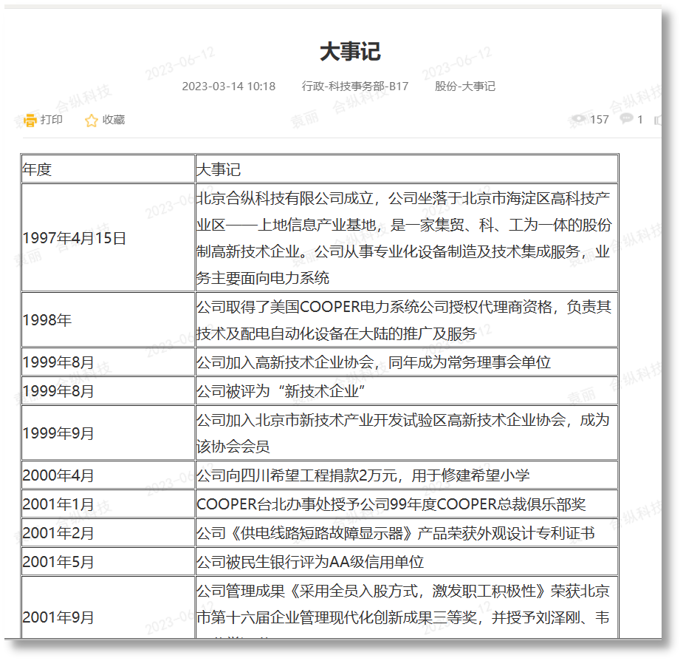This screenshot has width=683, height=661.
Task: Click the 美国COOPER电力系统公司 authorization entry
Action: point(406,320)
